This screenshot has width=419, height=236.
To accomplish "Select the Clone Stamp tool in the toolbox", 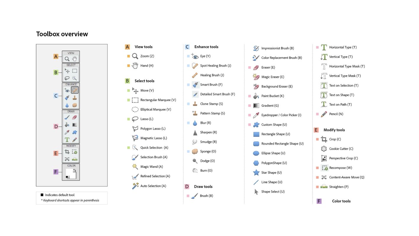I will 75,98.
